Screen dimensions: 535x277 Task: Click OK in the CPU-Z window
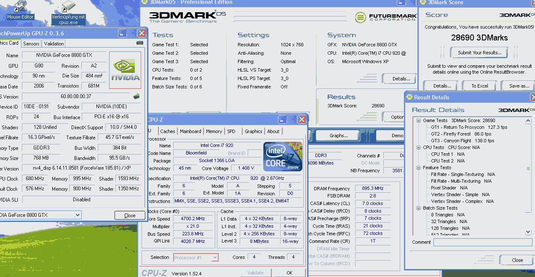289,273
